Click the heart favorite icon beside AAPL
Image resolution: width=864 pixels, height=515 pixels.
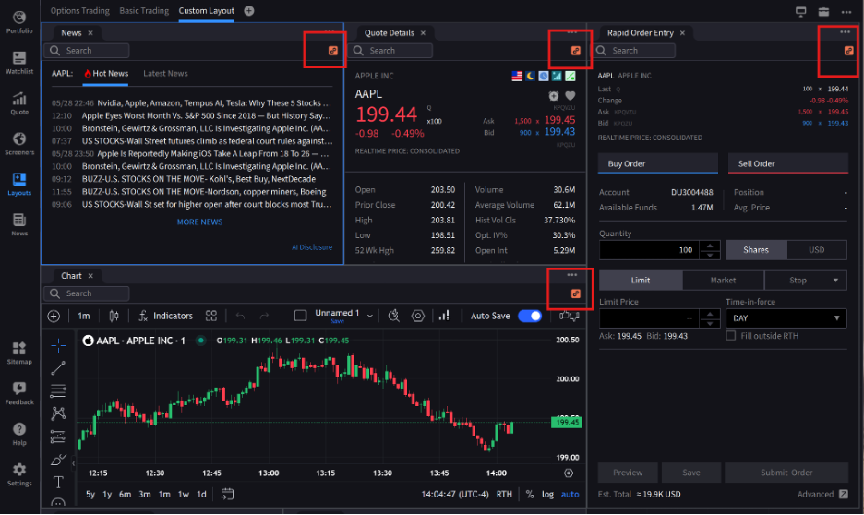coord(570,96)
